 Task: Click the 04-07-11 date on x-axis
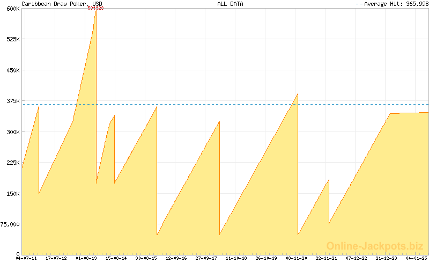pos(26,258)
